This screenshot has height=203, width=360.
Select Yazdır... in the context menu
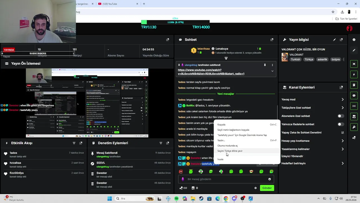pyautogui.click(x=247, y=140)
